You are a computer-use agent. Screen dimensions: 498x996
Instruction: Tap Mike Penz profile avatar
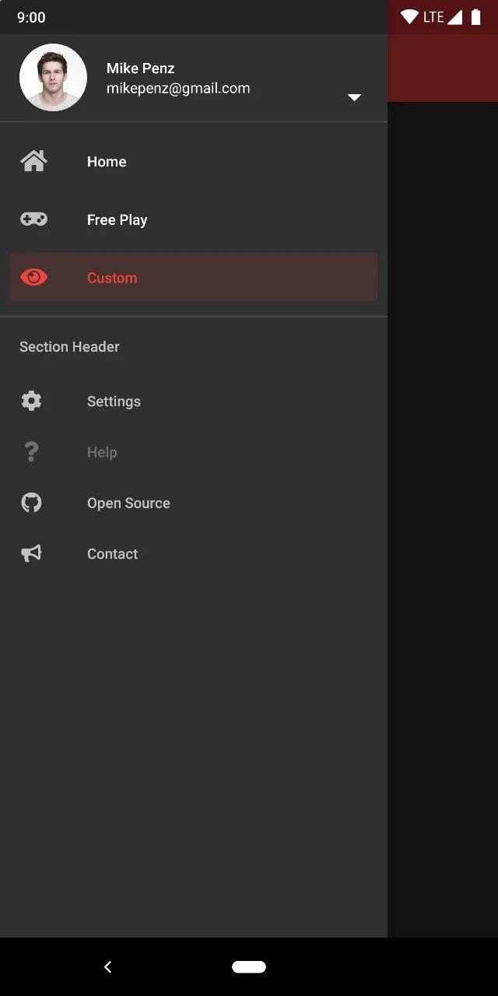coord(53,77)
